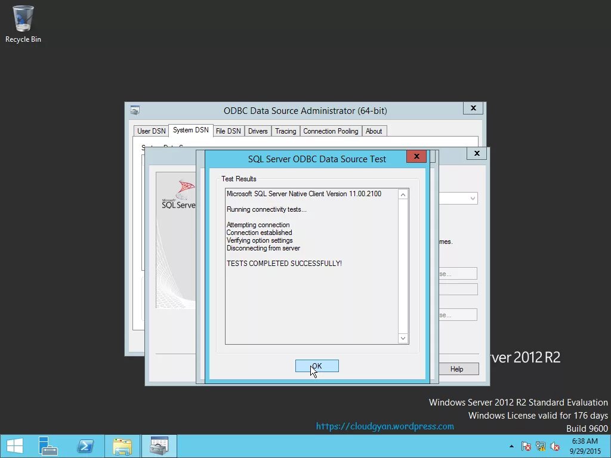This screenshot has height=458, width=611.
Task: Click Help in the DSN configuration wizard
Action: (x=456, y=369)
